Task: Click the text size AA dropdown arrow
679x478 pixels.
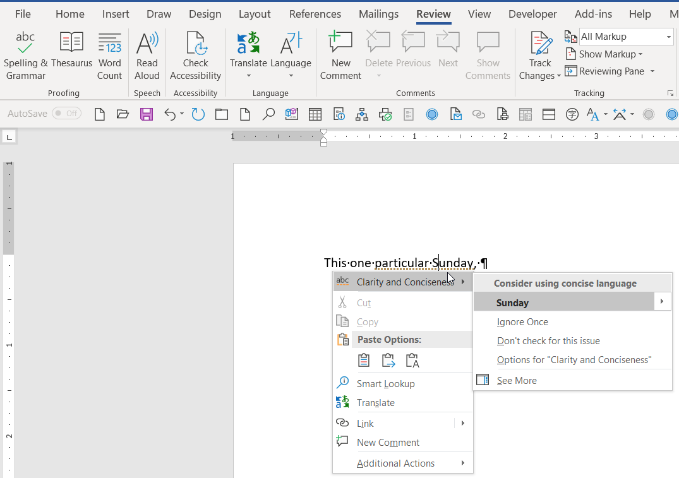Action: (605, 114)
